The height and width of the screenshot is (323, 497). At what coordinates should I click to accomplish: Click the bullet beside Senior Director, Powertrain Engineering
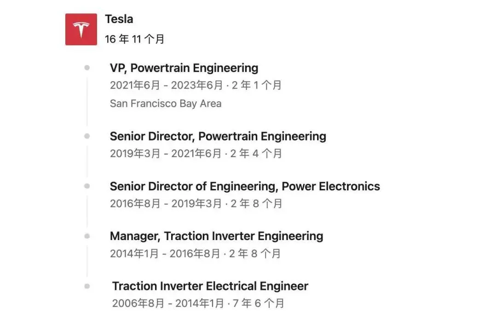point(87,136)
